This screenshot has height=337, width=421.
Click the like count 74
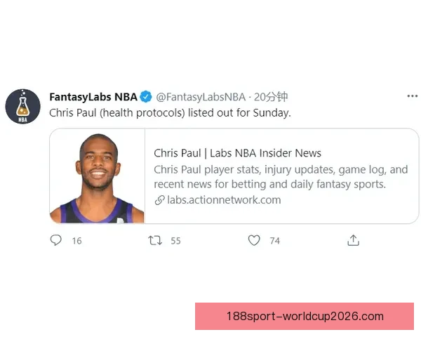tap(275, 241)
